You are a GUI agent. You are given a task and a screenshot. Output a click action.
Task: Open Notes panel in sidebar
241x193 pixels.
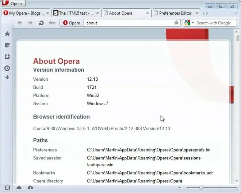7,45
